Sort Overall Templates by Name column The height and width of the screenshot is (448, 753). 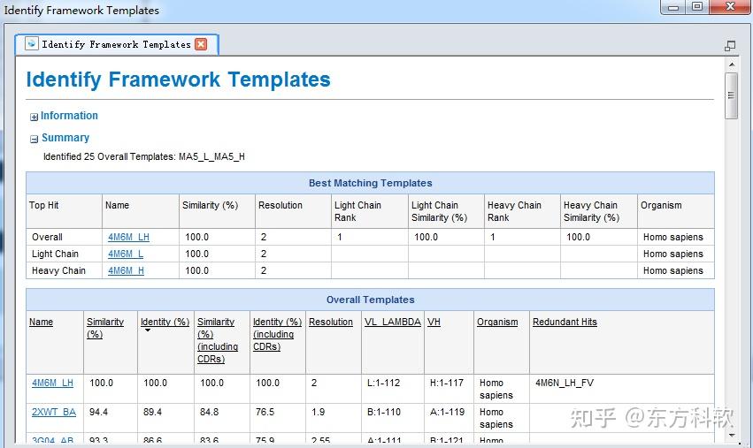(x=41, y=322)
